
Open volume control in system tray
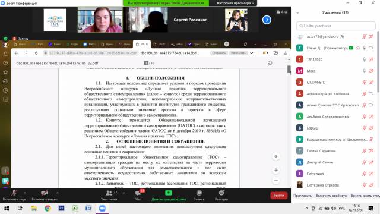tap(334, 209)
